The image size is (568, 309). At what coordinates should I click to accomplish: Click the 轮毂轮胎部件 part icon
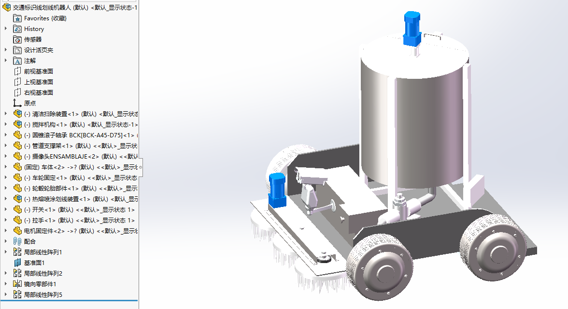click(17, 188)
